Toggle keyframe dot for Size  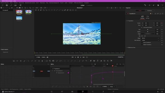click(162, 29)
